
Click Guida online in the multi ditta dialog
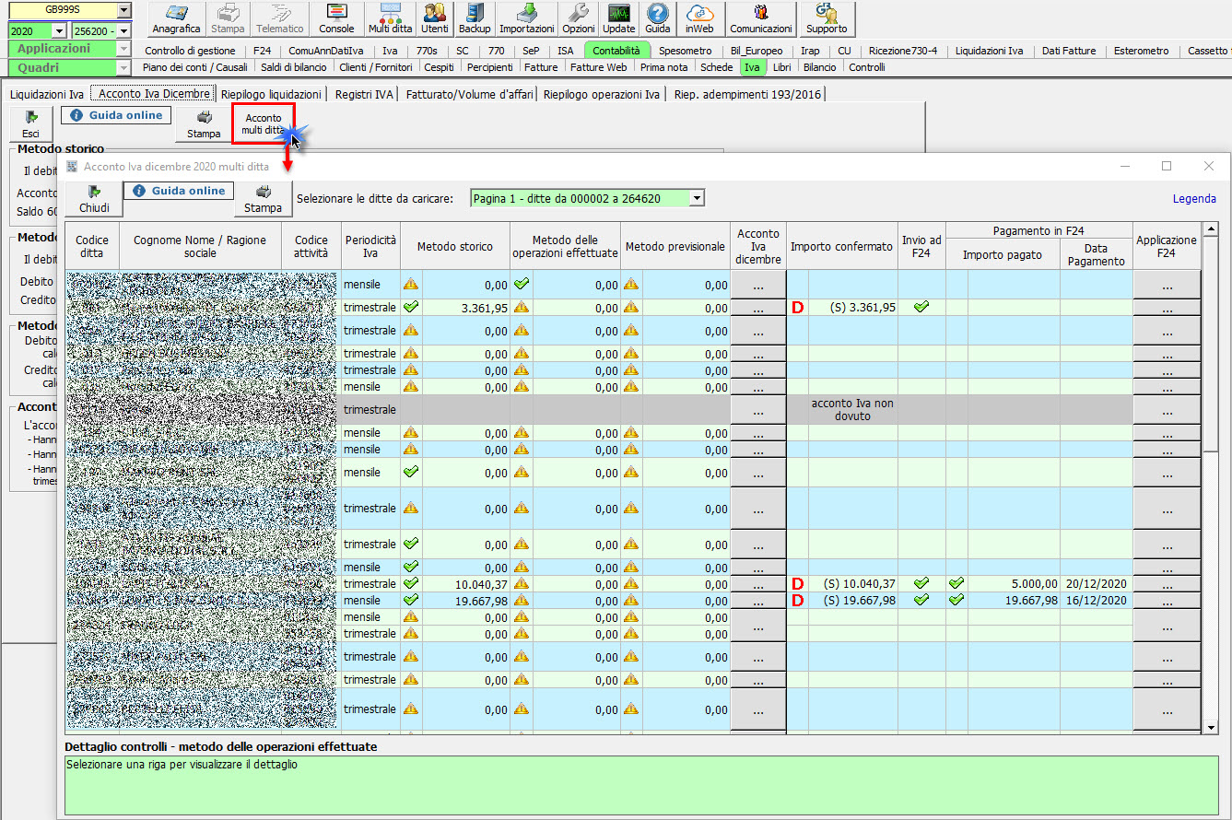[179, 191]
